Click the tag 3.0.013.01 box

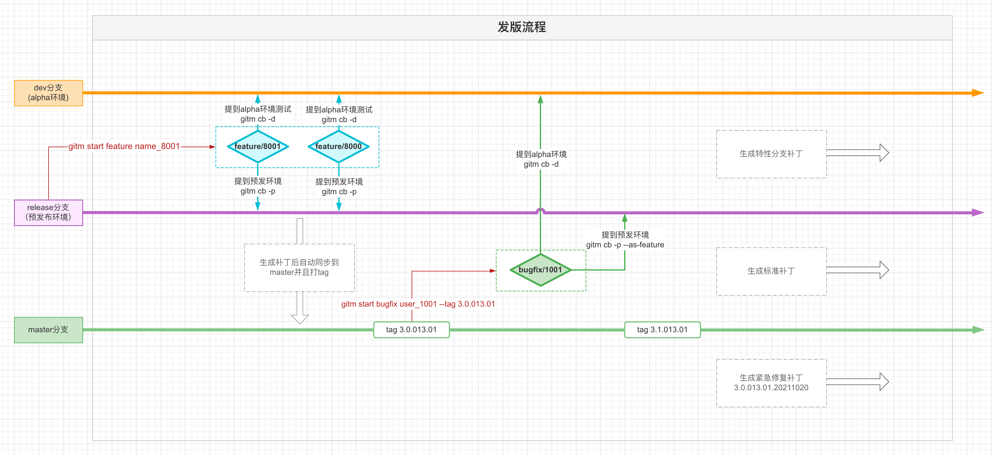click(411, 330)
